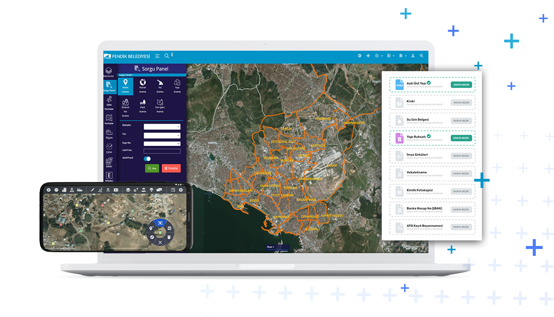This screenshot has width=554, height=317.
Task: Tap the settings gear on the phone toolbar
Action: coord(181,190)
